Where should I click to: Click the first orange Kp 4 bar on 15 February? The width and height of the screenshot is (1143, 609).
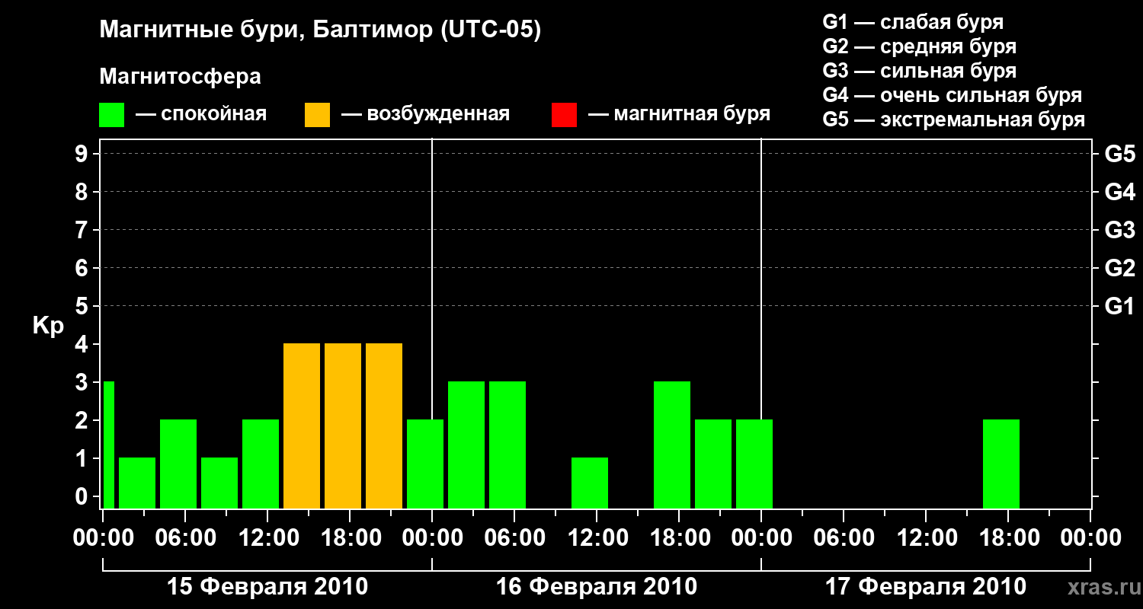[302, 426]
